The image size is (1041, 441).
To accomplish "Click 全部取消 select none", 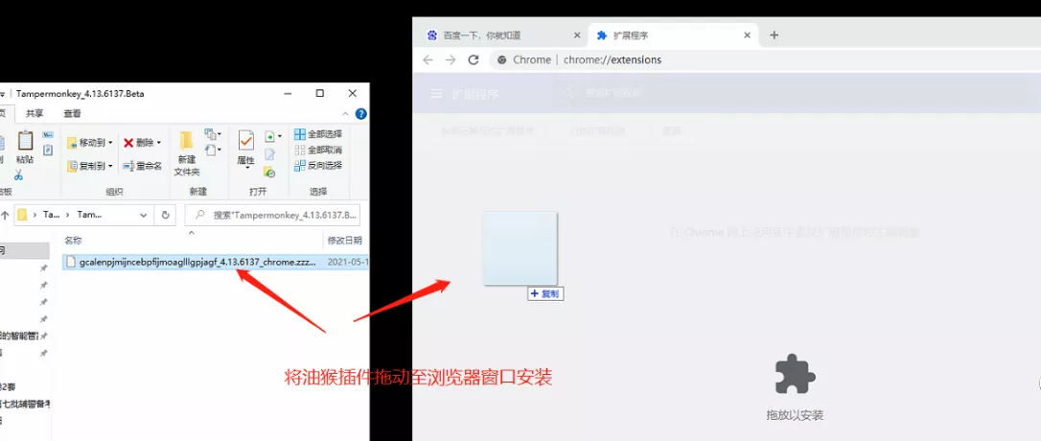I will pos(318,151).
